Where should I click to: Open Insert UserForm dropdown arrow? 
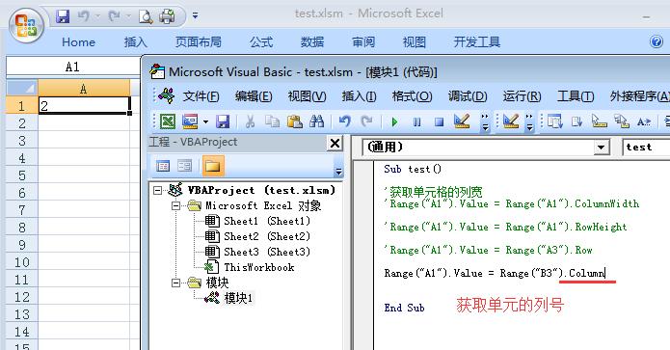[205, 122]
